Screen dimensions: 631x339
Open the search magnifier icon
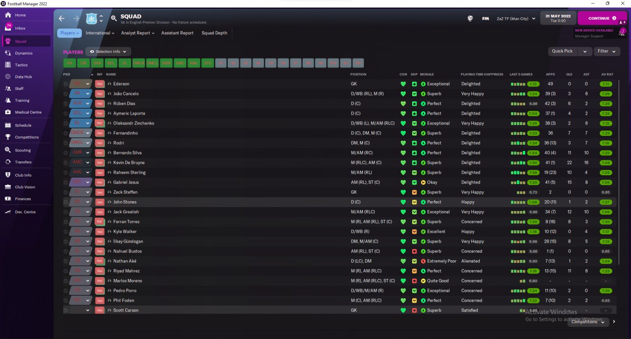[x=113, y=19]
